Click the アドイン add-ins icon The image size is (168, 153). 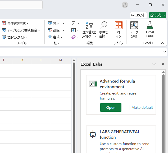pyautogui.click(x=119, y=26)
